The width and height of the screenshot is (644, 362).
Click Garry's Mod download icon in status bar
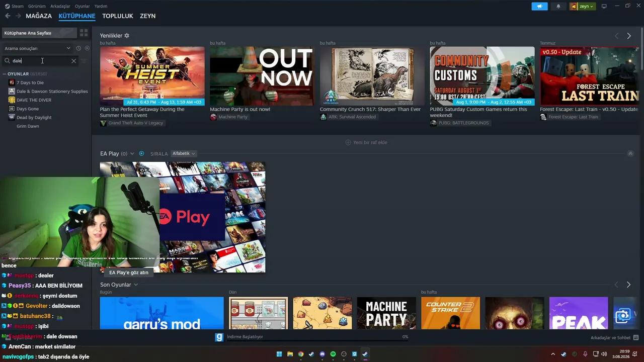pos(219,337)
